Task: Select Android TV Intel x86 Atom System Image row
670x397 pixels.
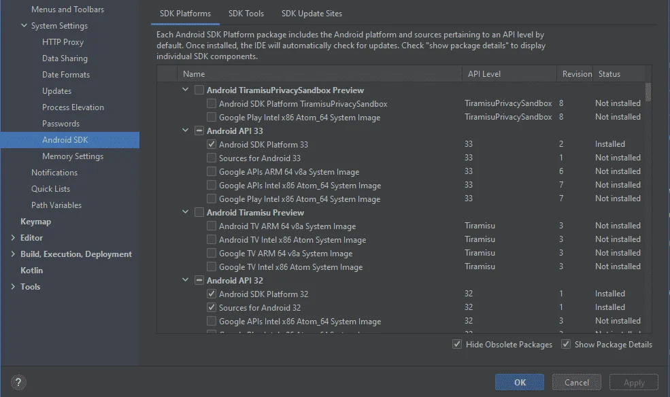Action: click(401, 239)
